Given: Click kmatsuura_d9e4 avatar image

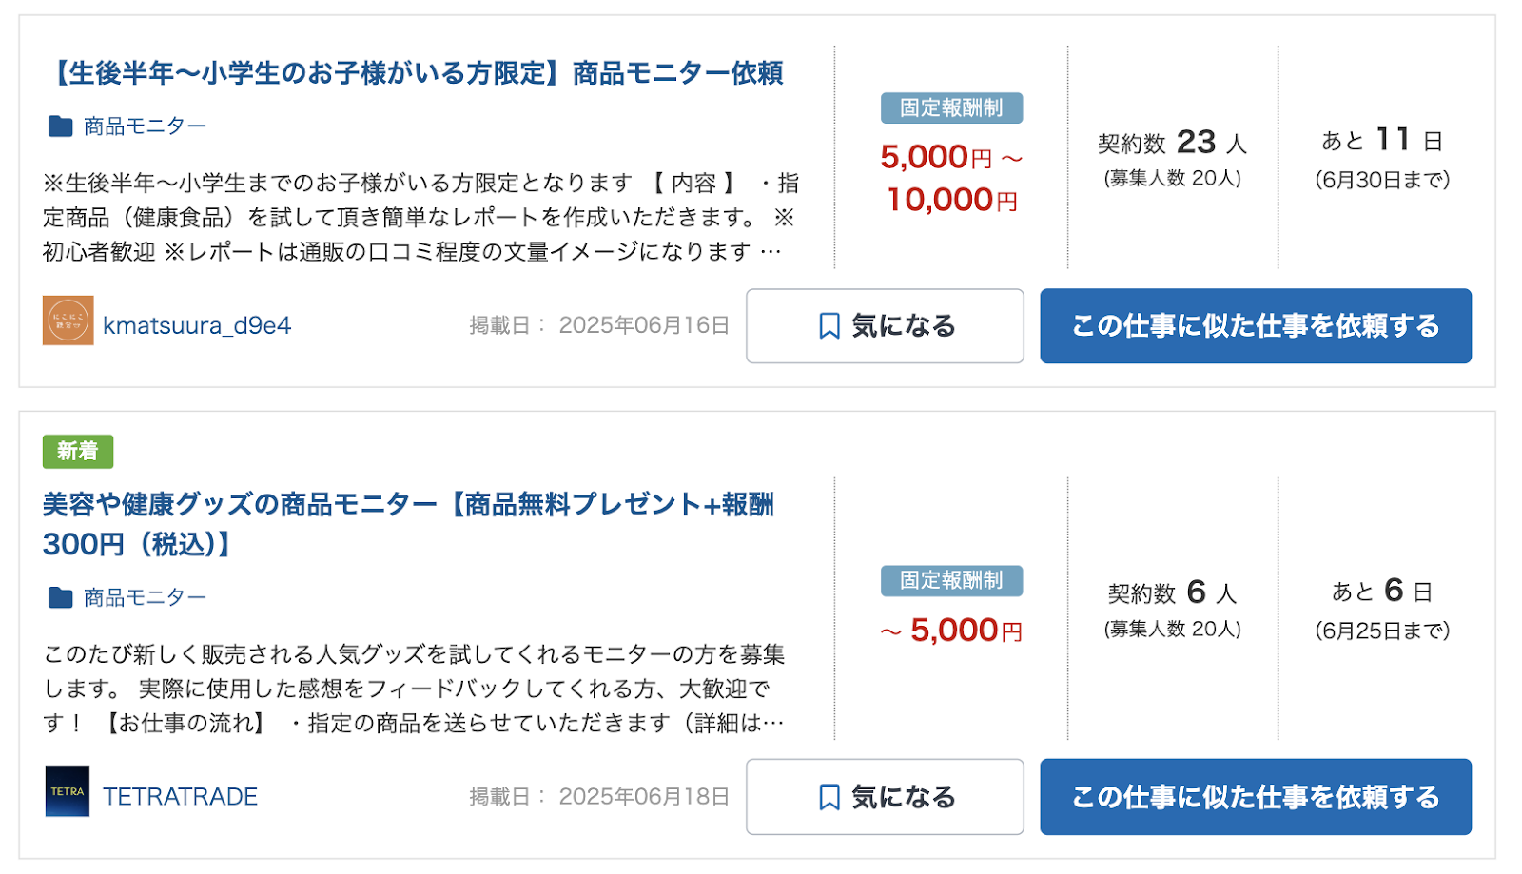Looking at the screenshot, I should pos(68,320).
